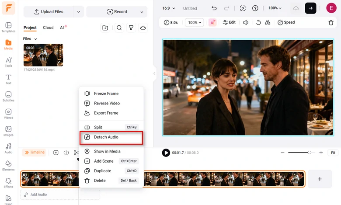Choose Duplicate from context menu

click(x=111, y=171)
